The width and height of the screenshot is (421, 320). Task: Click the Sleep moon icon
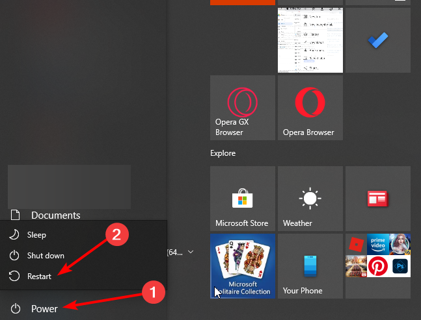pyautogui.click(x=14, y=235)
